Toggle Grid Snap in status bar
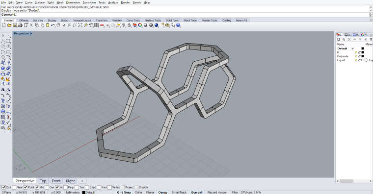Image resolution: width=373 pixels, height=194 pixels. [124, 193]
